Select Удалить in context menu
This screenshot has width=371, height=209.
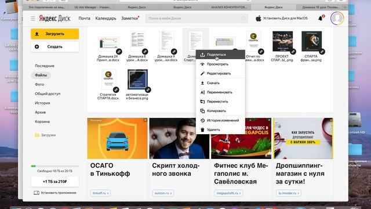tap(220, 129)
